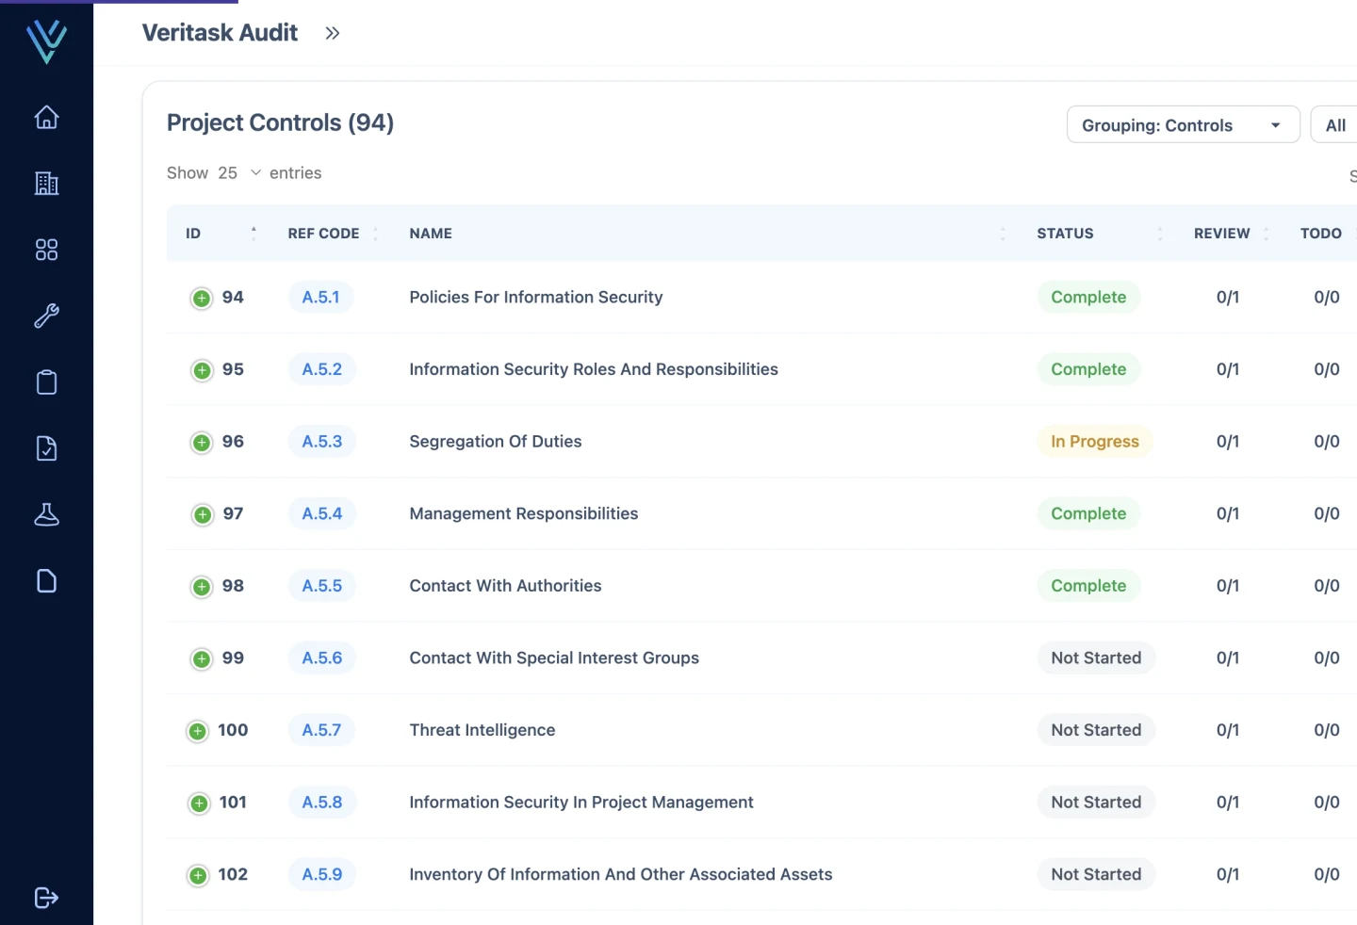
Task: Click review count 0/1 in row 94
Action: pyautogui.click(x=1228, y=297)
